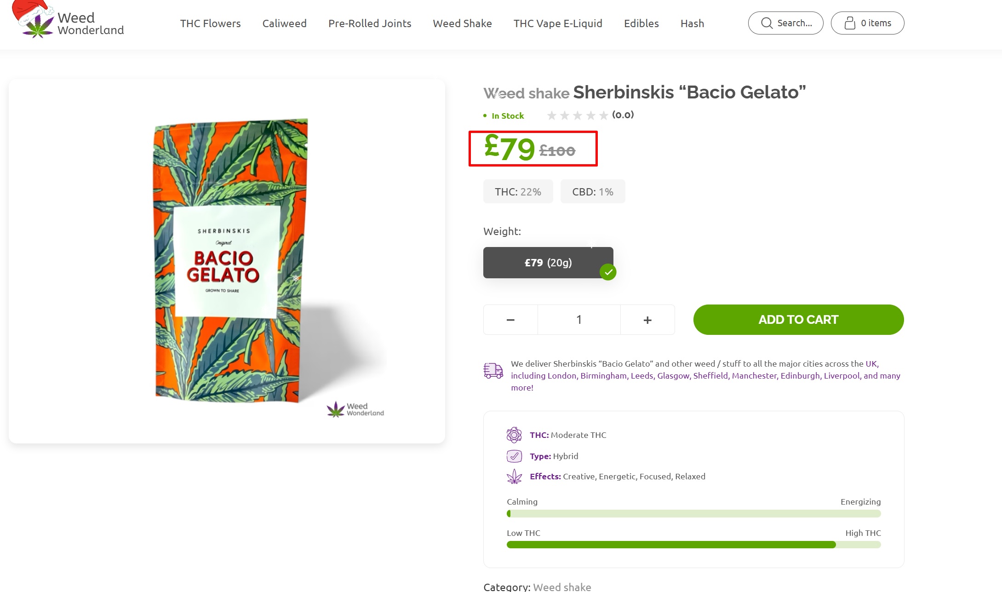1002x592 pixels.
Task: Open the THC Flowers menu
Action: [x=210, y=23]
